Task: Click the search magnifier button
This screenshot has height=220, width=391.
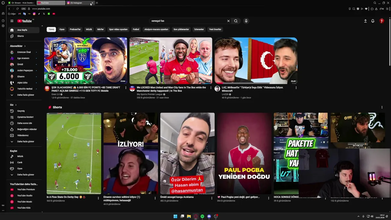Action: click(x=236, y=21)
